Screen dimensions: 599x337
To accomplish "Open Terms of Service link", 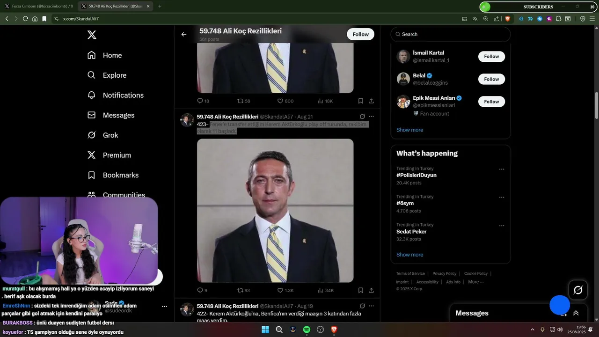I will coord(410,273).
